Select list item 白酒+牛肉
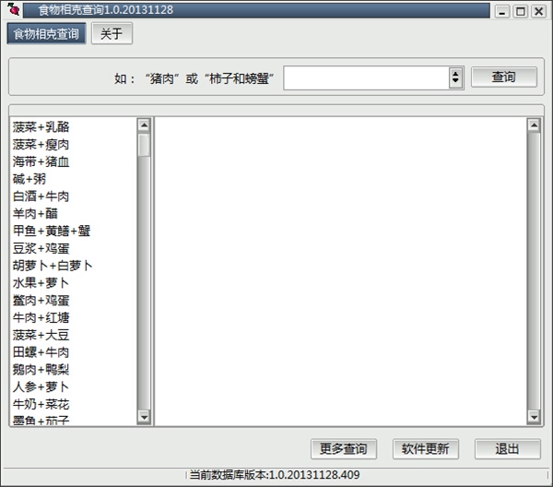Image resolution: width=553 pixels, height=487 pixels. 41,196
